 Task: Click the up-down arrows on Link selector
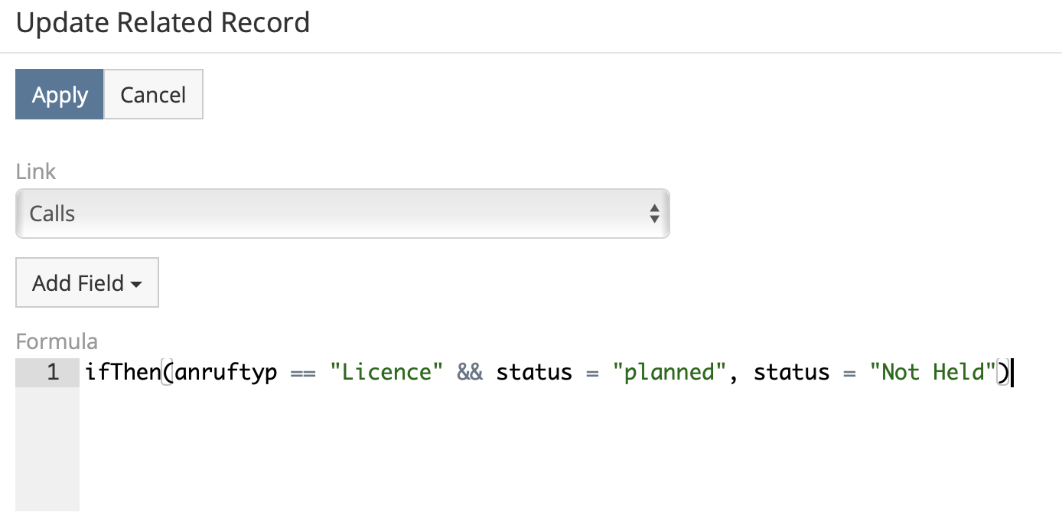pyautogui.click(x=654, y=214)
